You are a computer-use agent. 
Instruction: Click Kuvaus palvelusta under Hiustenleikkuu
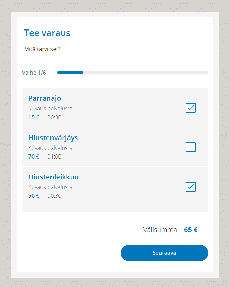[x=50, y=187]
